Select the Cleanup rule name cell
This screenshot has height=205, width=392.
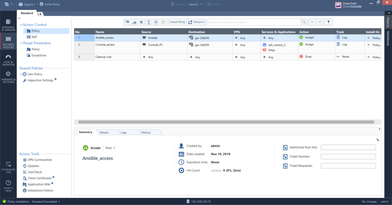click(x=117, y=57)
